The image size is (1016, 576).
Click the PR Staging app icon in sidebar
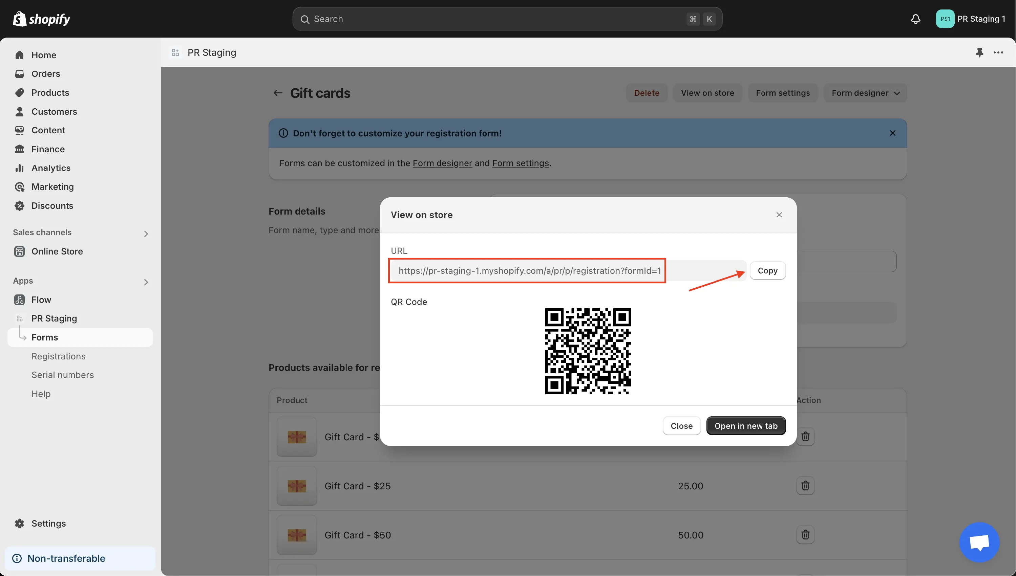click(19, 318)
